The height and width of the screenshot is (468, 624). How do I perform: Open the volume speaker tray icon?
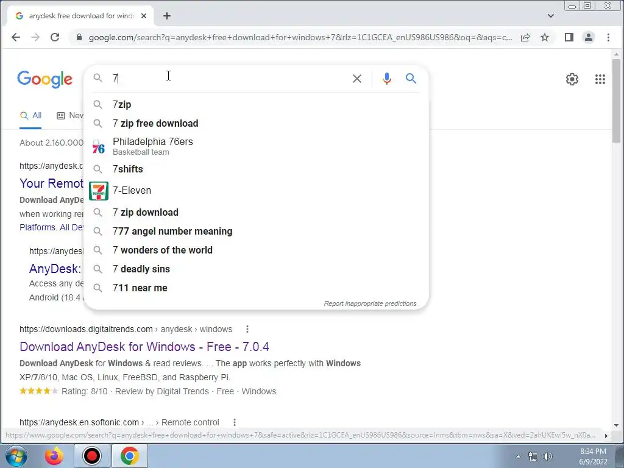(548, 456)
